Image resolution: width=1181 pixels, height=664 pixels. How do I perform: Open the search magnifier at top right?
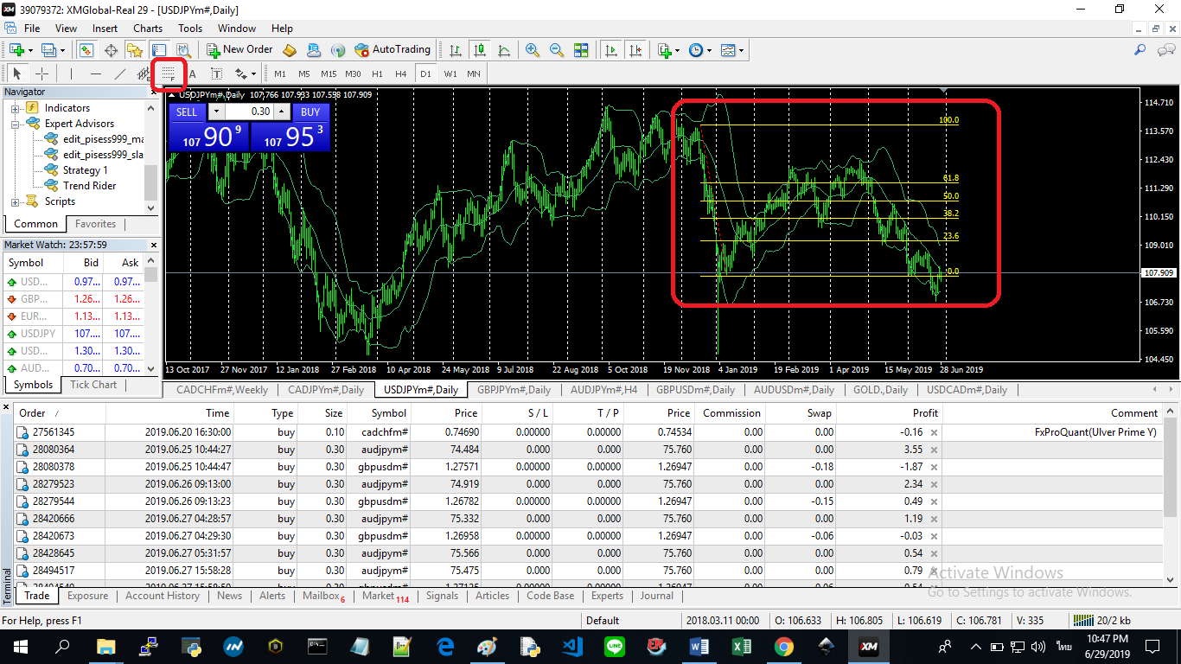coord(1140,50)
